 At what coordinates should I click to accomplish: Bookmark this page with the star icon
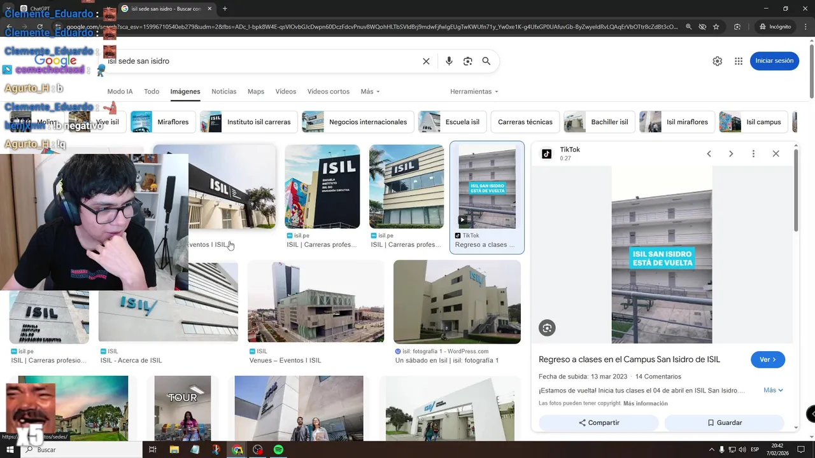(x=716, y=27)
